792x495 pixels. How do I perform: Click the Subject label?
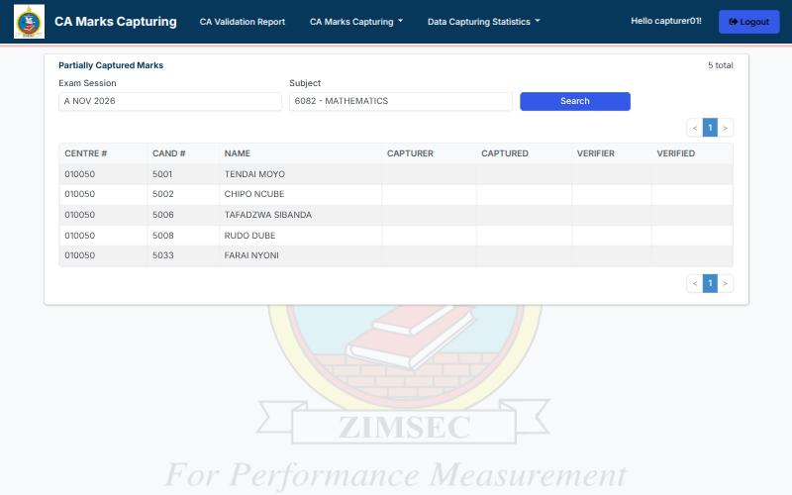tap(305, 83)
